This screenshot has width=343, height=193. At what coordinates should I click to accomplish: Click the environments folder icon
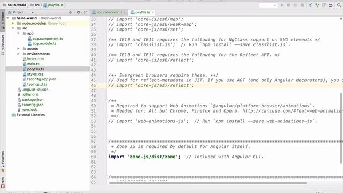click(x=25, y=54)
